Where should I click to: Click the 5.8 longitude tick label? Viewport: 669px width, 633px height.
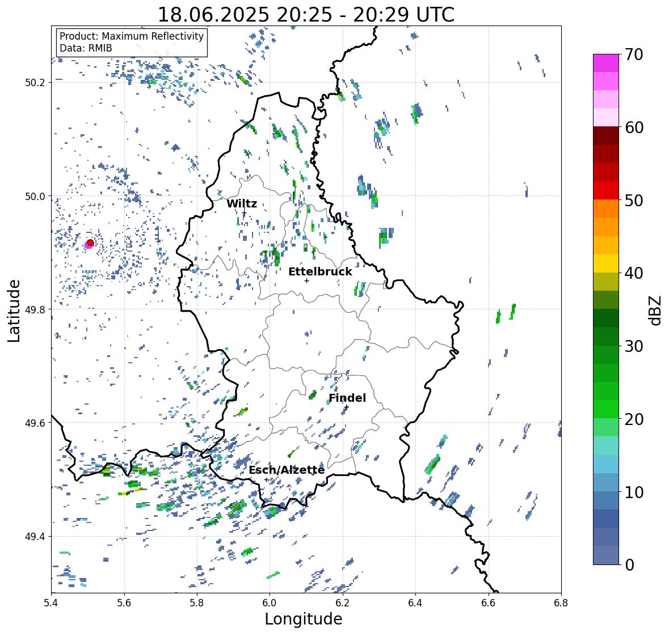197,602
